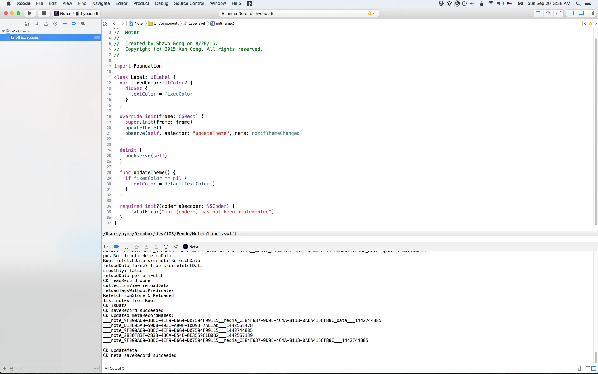This screenshot has height=374, width=598.
Task: Open the Find navigator magnifier icon
Action: [36, 23]
